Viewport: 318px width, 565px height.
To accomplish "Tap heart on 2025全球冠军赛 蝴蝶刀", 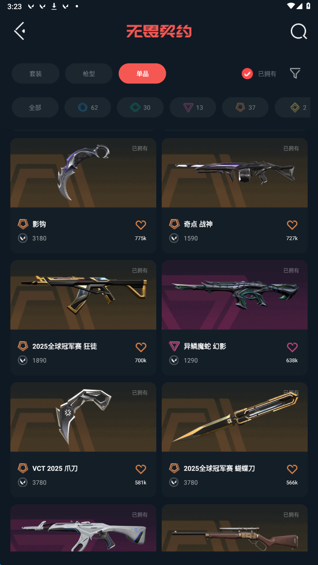I will (x=292, y=469).
